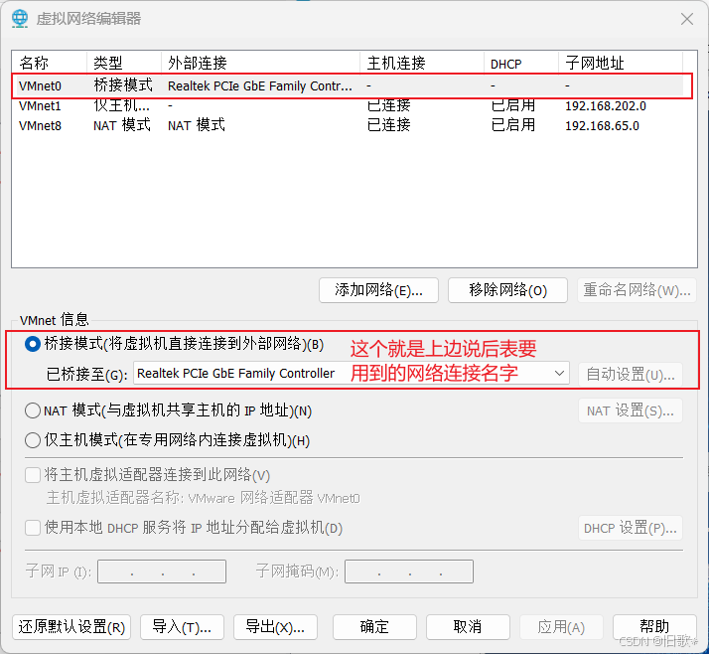Click Realtek PCIe GbE Family Contr... cell
This screenshot has height=654, width=709.
tap(259, 86)
